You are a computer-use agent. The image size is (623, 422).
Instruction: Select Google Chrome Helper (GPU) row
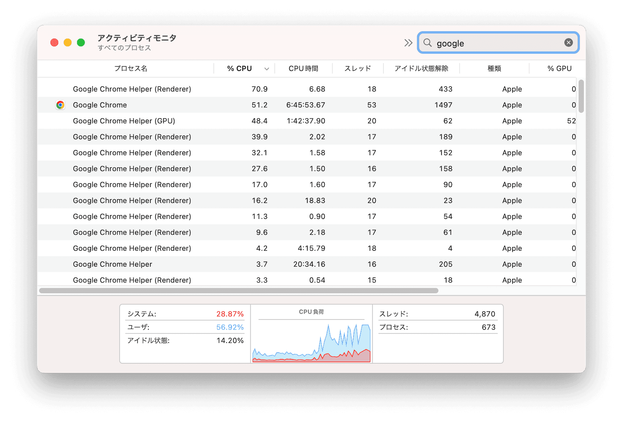(307, 121)
